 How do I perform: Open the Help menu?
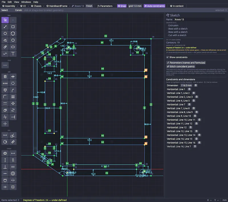coord(36,2)
